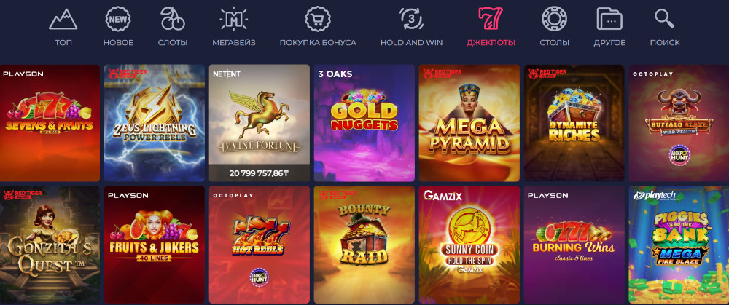This screenshot has height=305, width=729.
Task: Click the ПОИСК magnifier icon
Action: tap(665, 20)
